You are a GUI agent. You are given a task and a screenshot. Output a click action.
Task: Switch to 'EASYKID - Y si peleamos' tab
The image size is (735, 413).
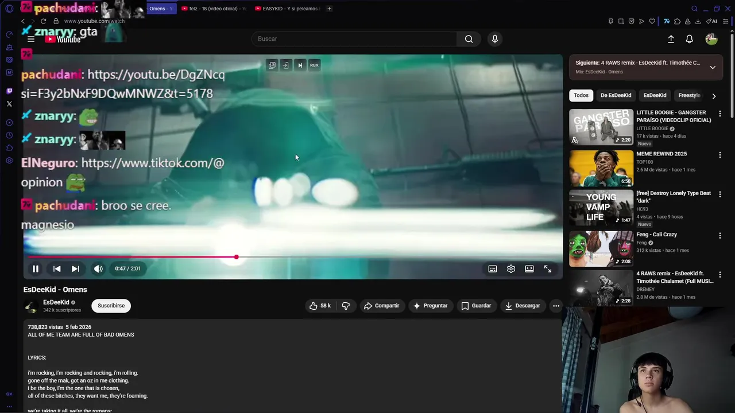pos(287,9)
